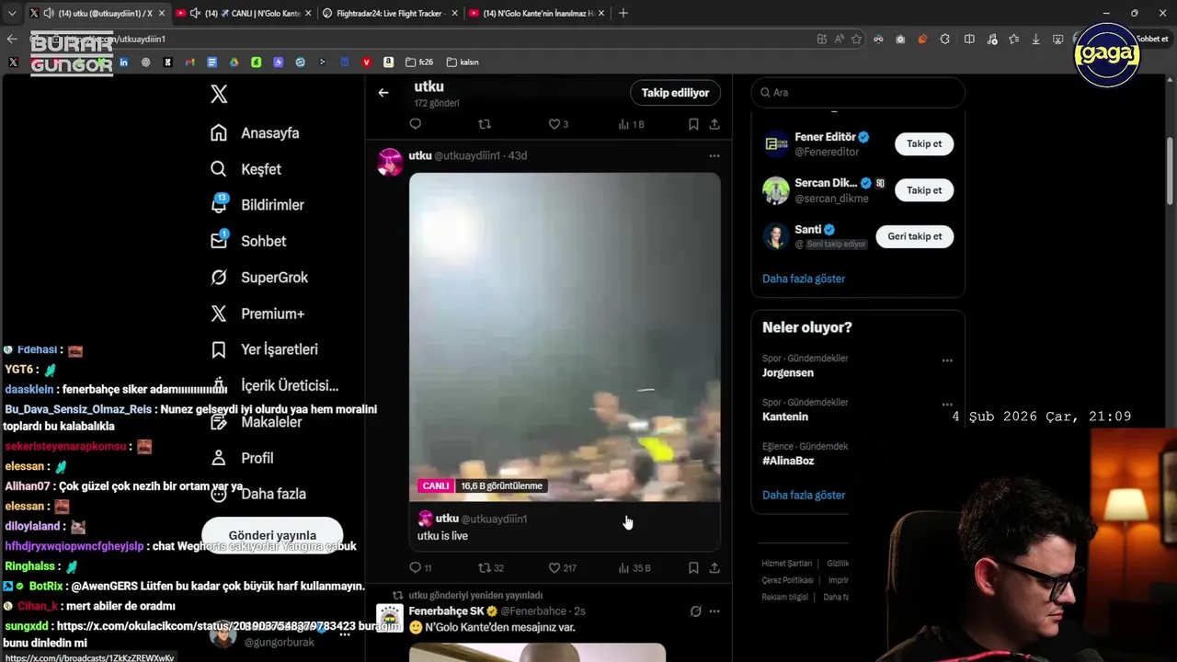Follow Fener Editör with Takip et
The height and width of the screenshot is (662, 1177).
pos(924,143)
